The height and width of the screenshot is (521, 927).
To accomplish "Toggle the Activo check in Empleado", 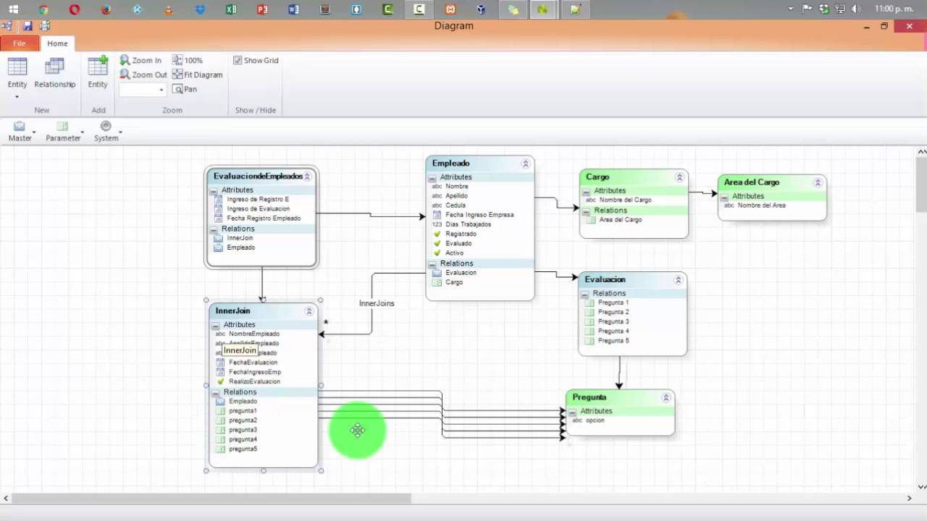I will (437, 253).
